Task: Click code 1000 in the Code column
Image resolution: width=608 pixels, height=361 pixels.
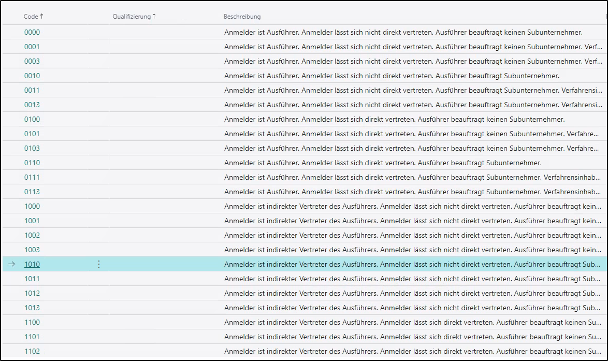Action: tap(32, 206)
